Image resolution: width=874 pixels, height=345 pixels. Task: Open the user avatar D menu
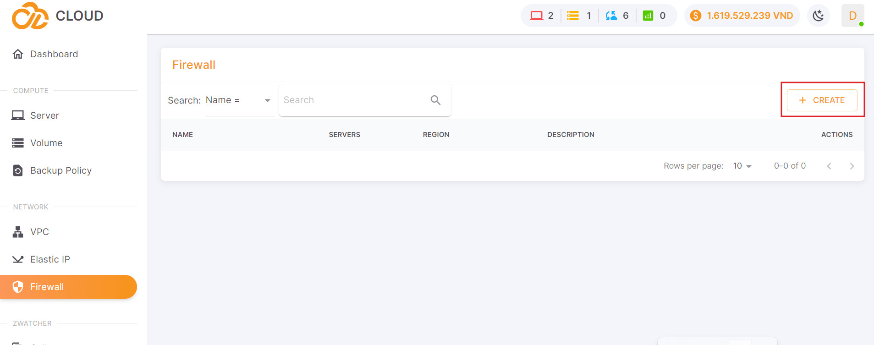pyautogui.click(x=852, y=16)
